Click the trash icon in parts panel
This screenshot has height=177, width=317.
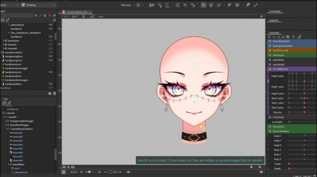[x=55, y=93]
